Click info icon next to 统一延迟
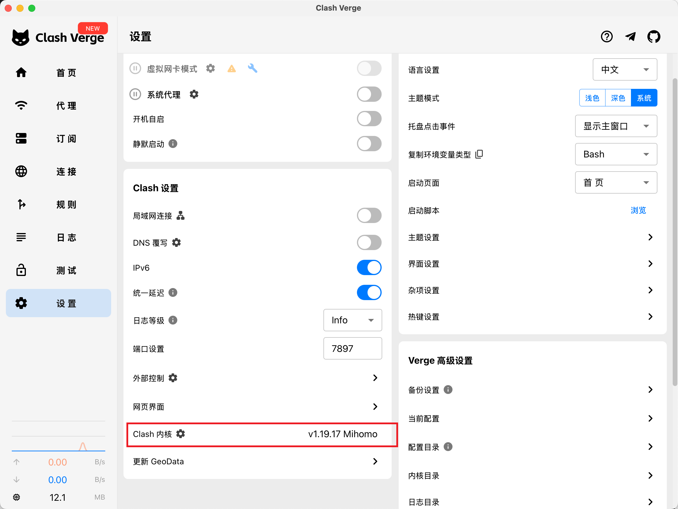Viewport: 678px width, 509px height. 173,292
